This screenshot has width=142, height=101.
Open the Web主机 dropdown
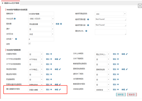pyautogui.click(x=41, y=19)
